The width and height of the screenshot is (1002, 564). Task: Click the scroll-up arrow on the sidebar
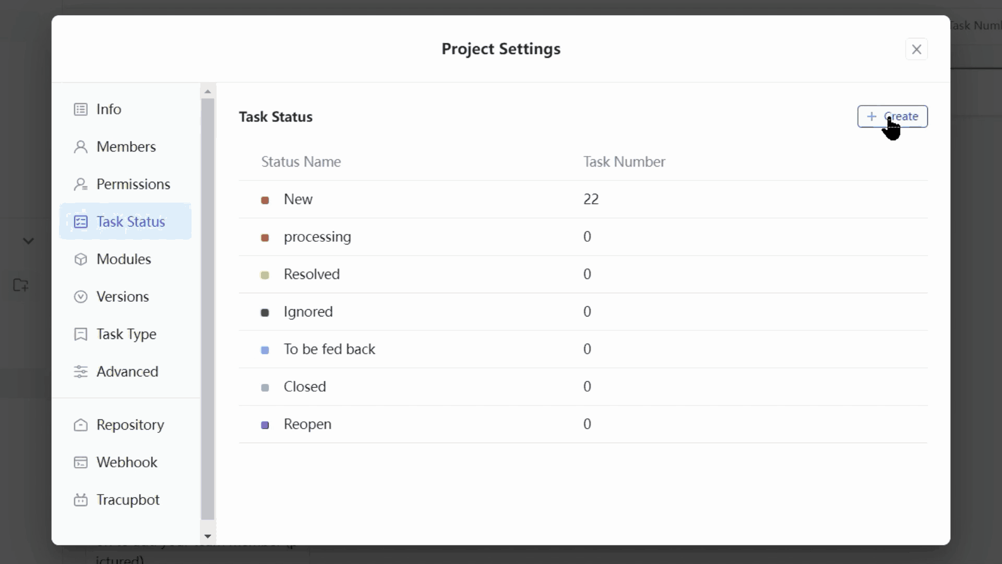208,91
